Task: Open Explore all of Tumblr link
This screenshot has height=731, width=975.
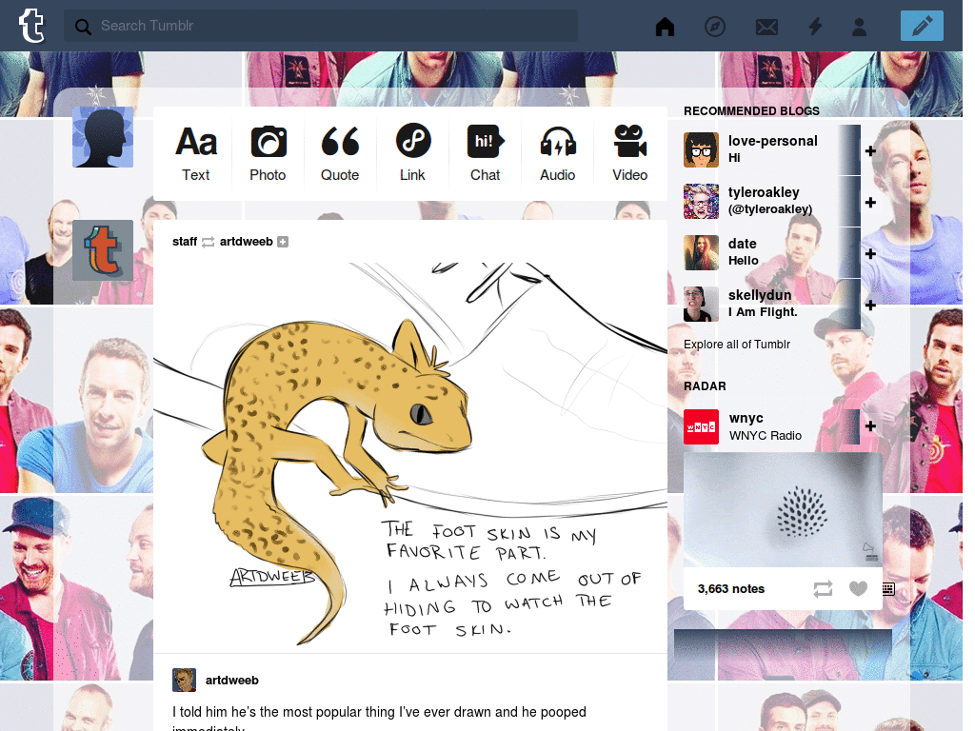Action: (x=737, y=345)
